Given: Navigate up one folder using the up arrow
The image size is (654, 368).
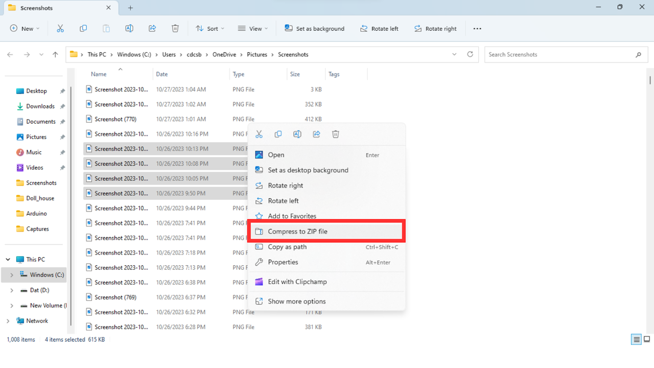Looking at the screenshot, I should click(55, 54).
